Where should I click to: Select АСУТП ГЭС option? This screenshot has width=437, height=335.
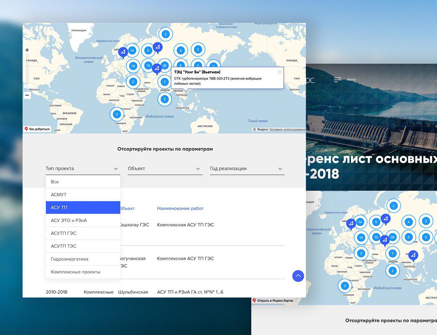(83, 233)
